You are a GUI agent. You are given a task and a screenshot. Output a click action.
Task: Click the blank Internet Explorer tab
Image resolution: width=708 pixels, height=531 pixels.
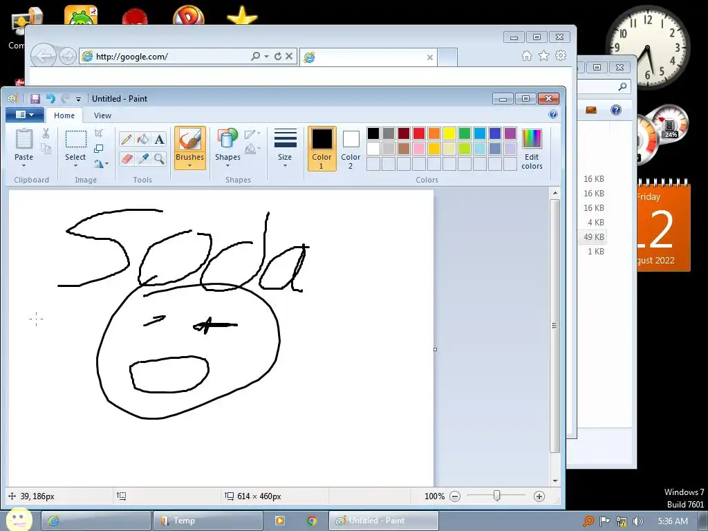click(369, 57)
